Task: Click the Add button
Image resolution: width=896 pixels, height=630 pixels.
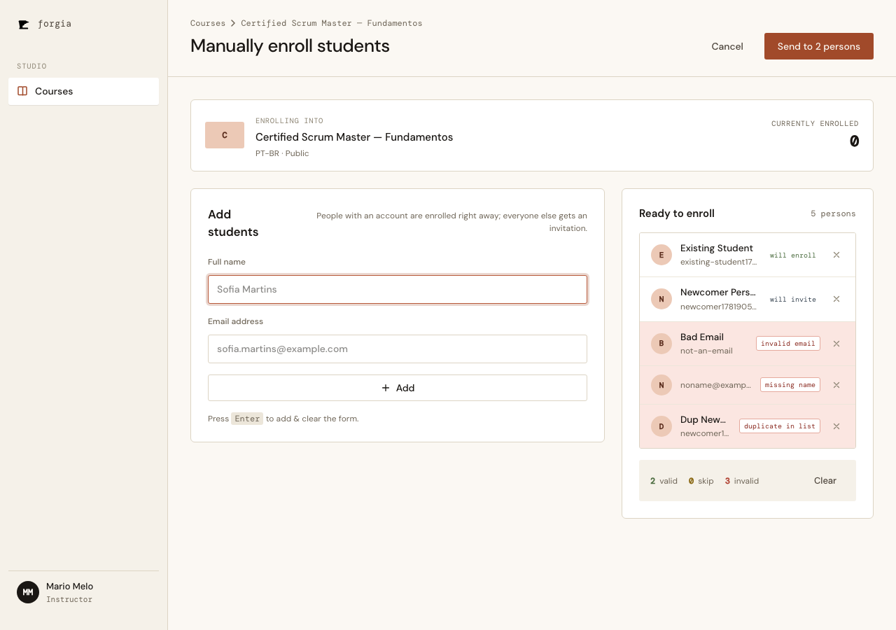Action: coord(398,388)
